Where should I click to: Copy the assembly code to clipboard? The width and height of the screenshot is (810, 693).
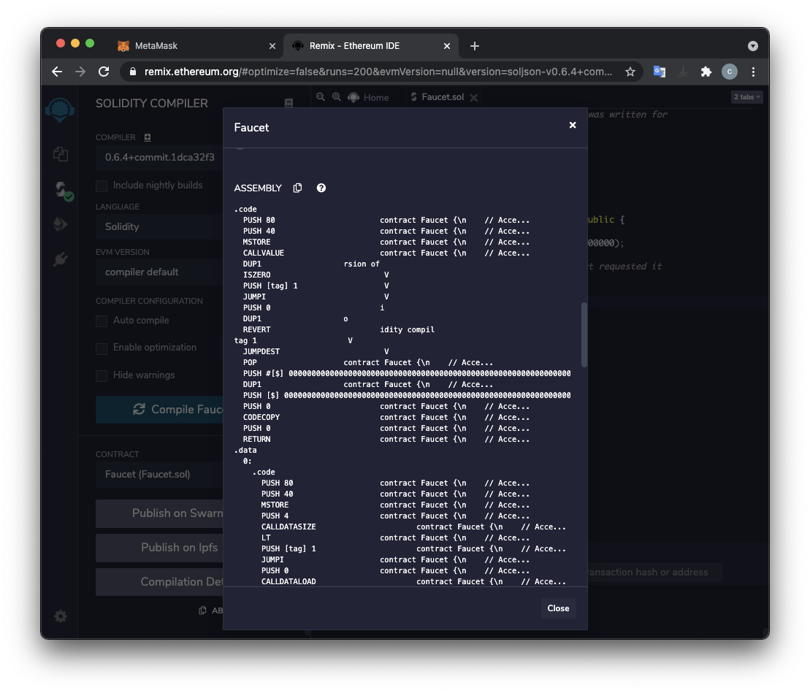coord(297,188)
